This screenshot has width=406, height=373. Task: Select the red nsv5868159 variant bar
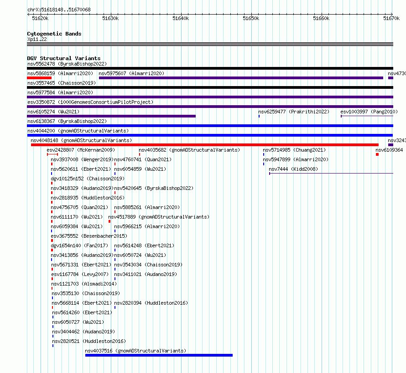click(39, 78)
